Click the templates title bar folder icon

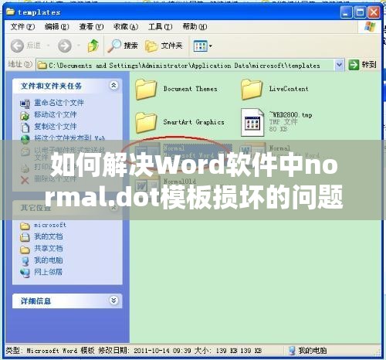pyautogui.click(x=10, y=12)
